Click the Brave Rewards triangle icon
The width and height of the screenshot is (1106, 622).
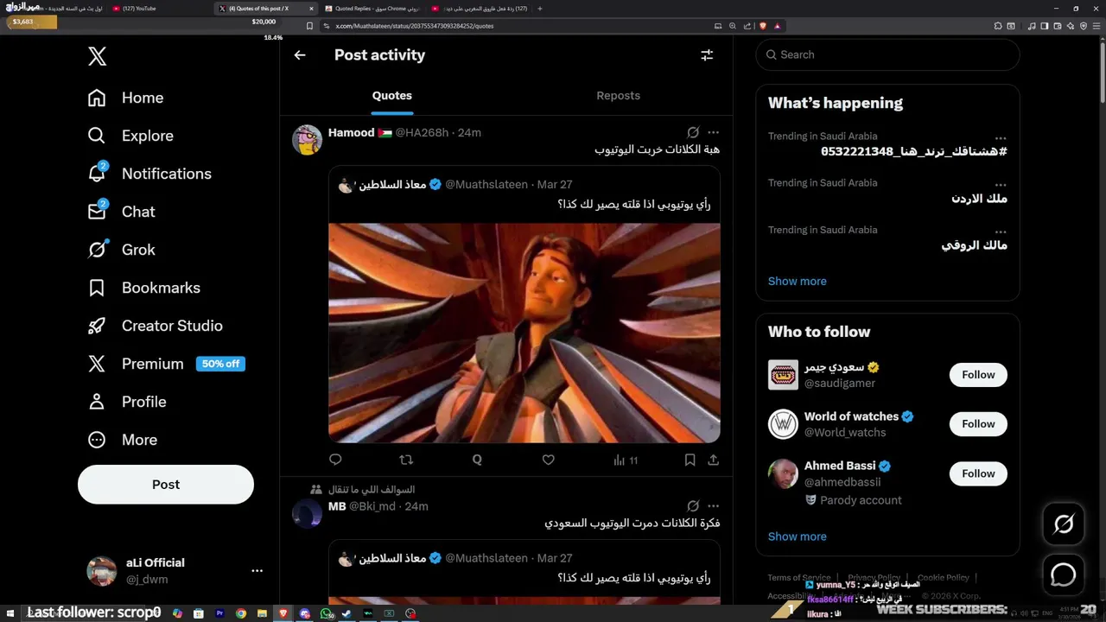pos(777,26)
